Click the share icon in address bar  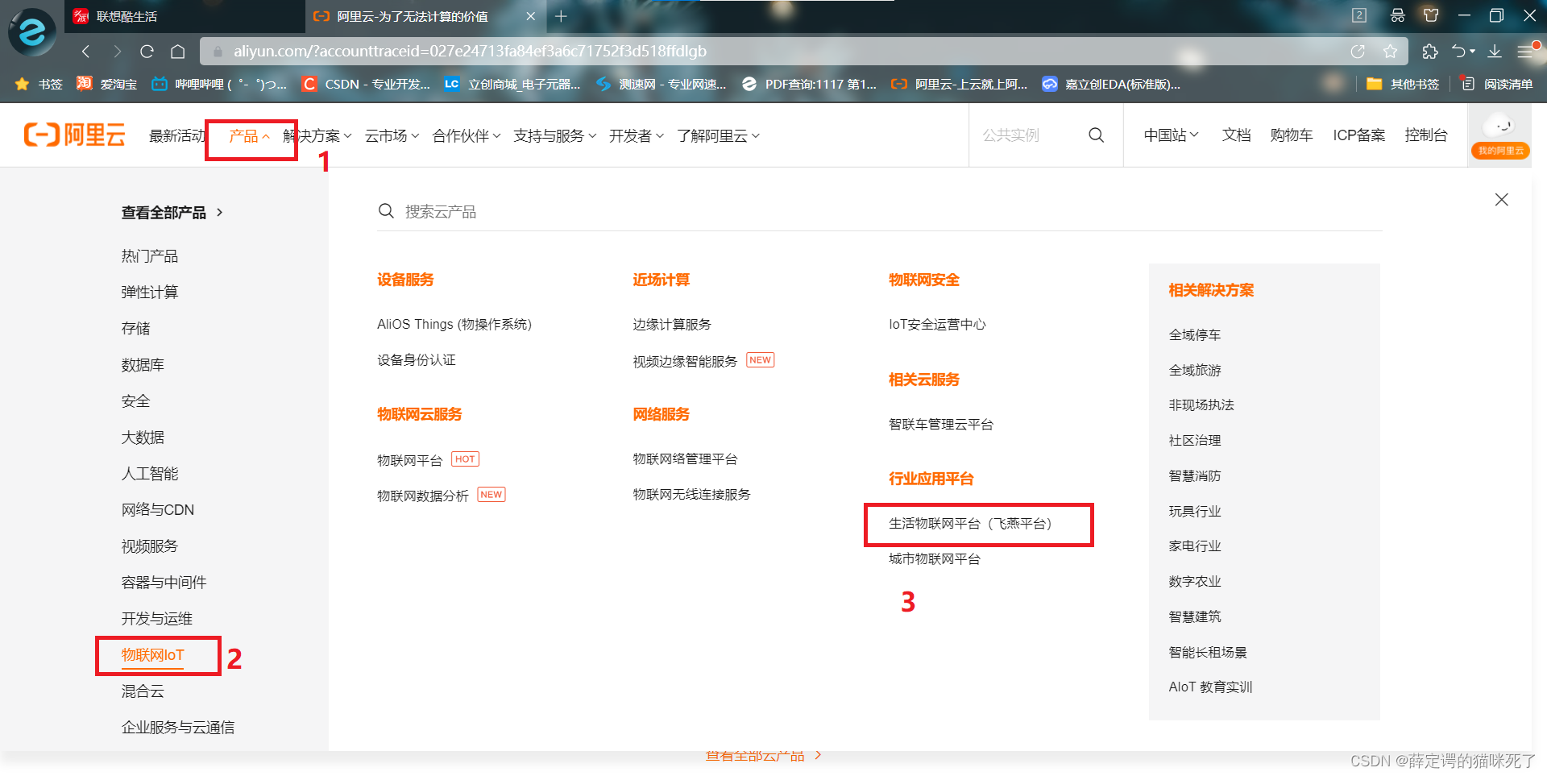coord(1358,52)
